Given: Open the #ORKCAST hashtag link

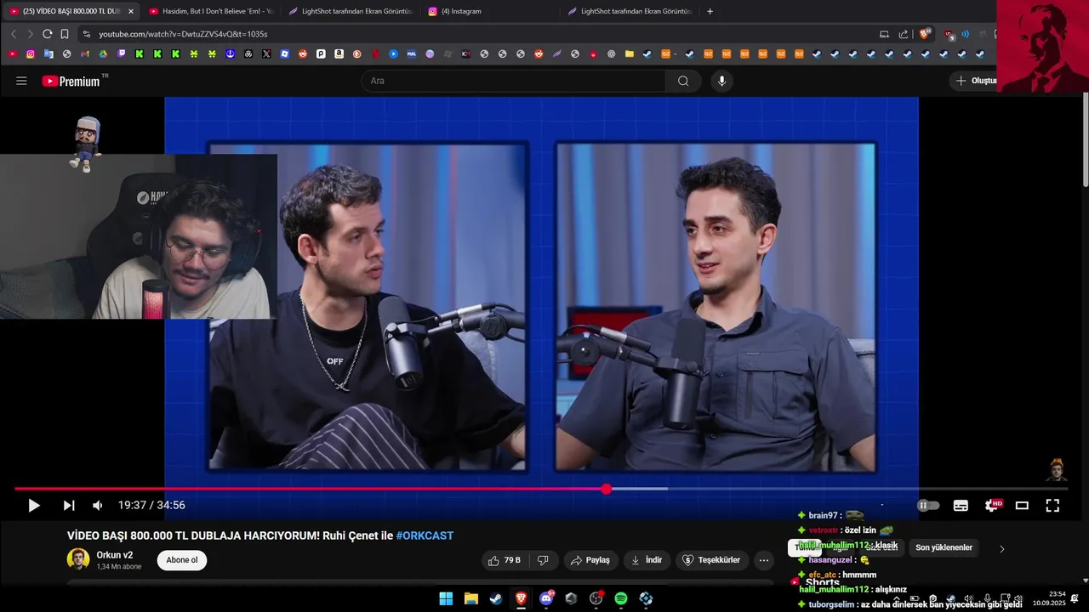Looking at the screenshot, I should [x=425, y=535].
